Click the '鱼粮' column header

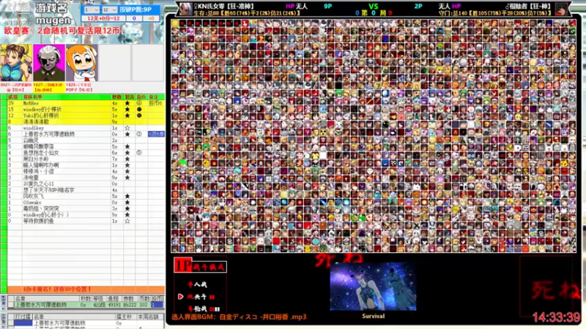tap(113, 298)
